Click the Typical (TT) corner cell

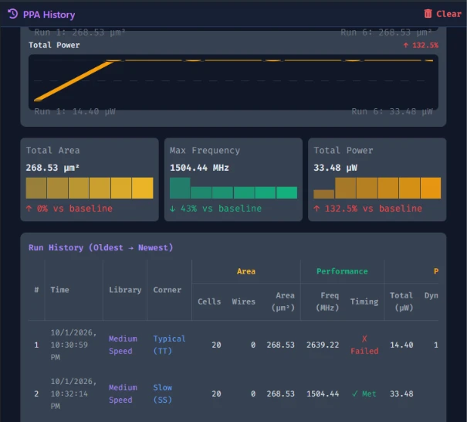[x=169, y=345]
